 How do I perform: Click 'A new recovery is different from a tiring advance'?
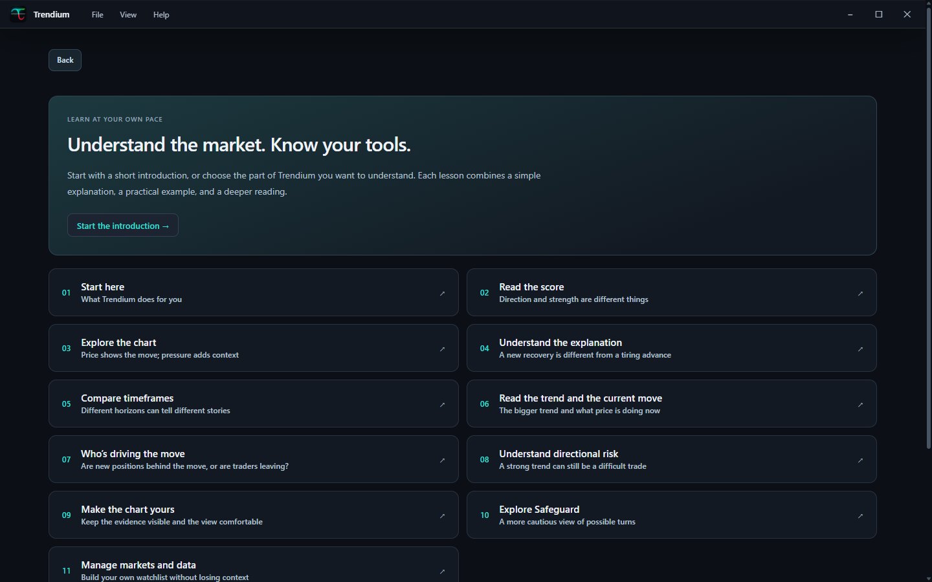point(585,355)
